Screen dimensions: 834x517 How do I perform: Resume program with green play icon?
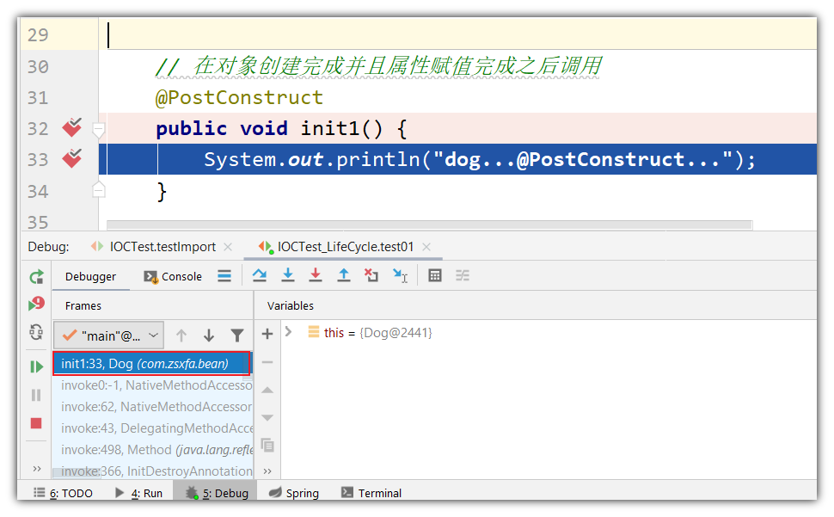point(36,366)
